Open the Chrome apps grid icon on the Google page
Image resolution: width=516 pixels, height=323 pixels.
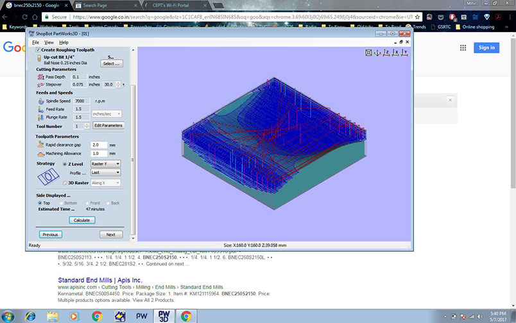[463, 48]
